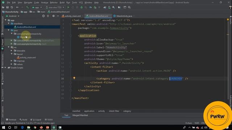Click the Save All toolbar icon
The width and height of the screenshot is (232, 130).
point(7,7)
